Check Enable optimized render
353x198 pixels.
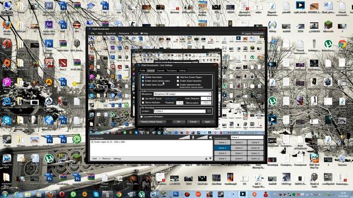[178, 85]
